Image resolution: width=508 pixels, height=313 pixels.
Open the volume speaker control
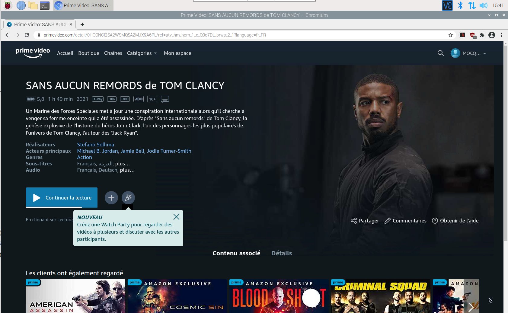point(484,5)
